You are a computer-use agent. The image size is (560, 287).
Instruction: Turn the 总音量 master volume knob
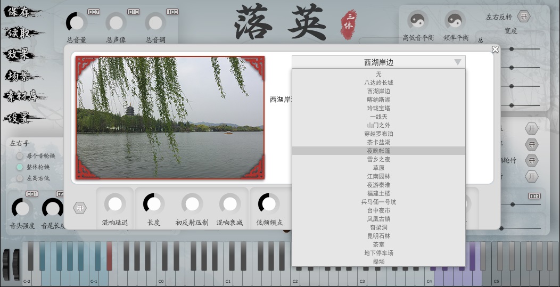point(77,23)
